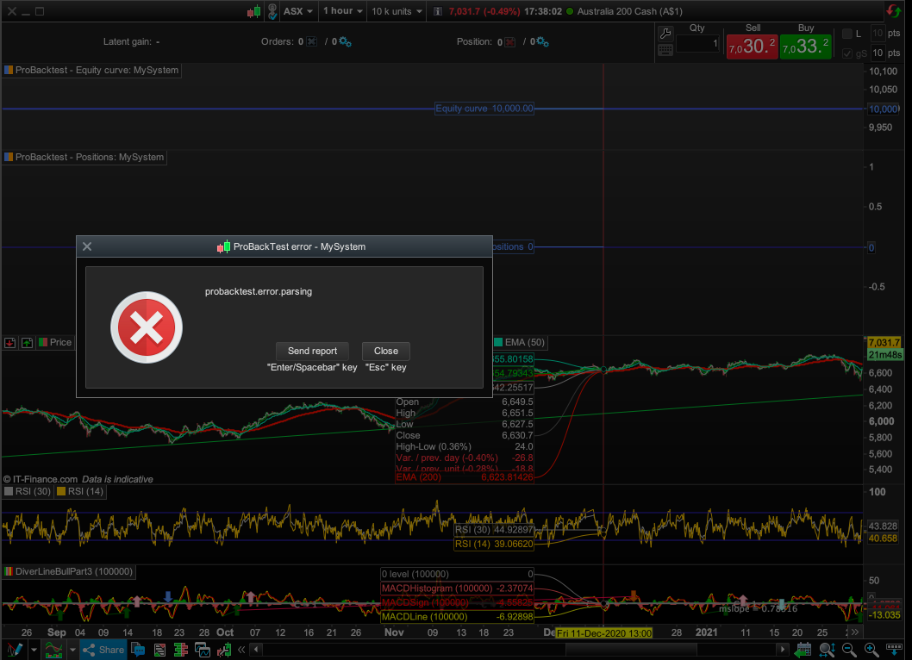Click the green Buy price button
The image size is (912, 660).
coord(806,46)
